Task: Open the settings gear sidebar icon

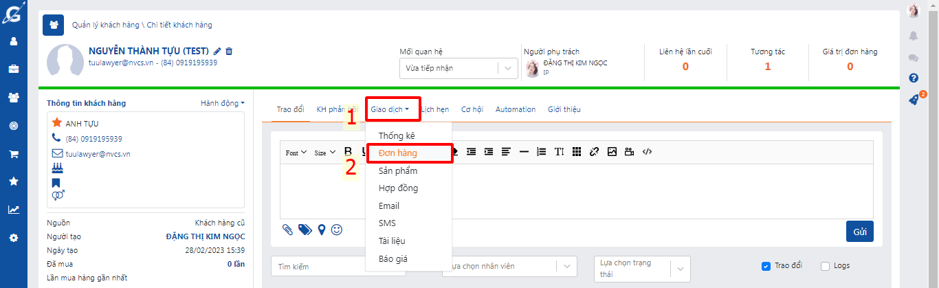Action: [13, 238]
